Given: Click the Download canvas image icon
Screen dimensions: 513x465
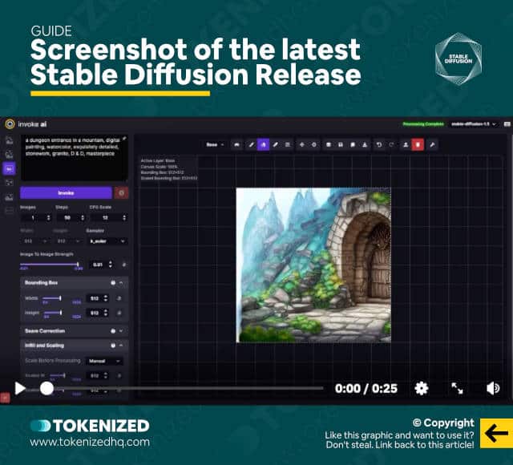Looking at the screenshot, I should click(365, 144).
